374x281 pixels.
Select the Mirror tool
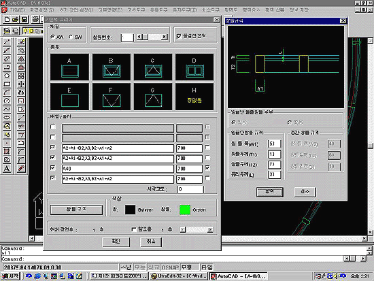click(21, 59)
